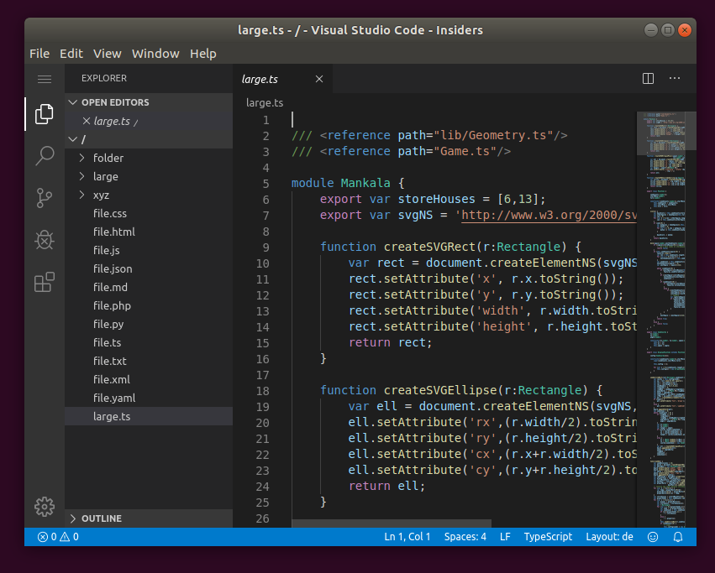Open the Source Control view icon
This screenshot has height=573, width=715.
coord(45,198)
